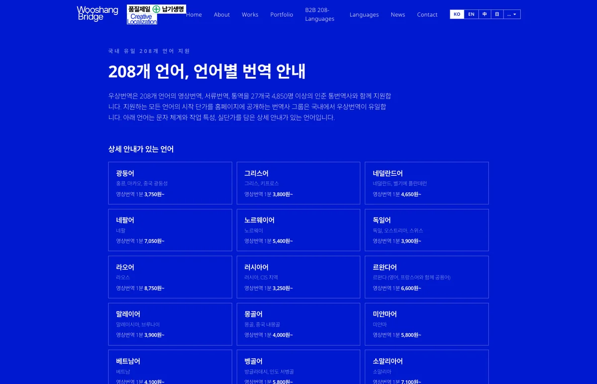Open the 르완다어 language card
The height and width of the screenshot is (384, 597).
coord(427,277)
